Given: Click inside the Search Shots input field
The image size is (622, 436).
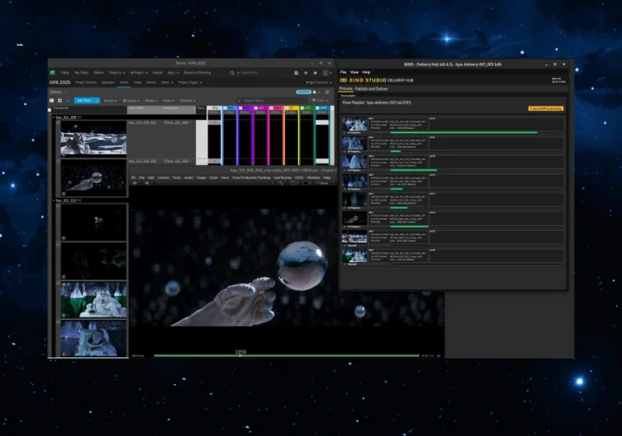Looking at the screenshot, I should coord(274,101).
